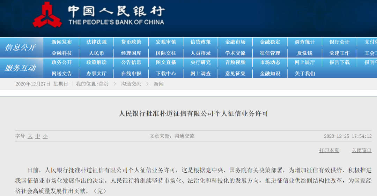Set font size to 大
This screenshot has width=377, height=196.
(x=30, y=136)
